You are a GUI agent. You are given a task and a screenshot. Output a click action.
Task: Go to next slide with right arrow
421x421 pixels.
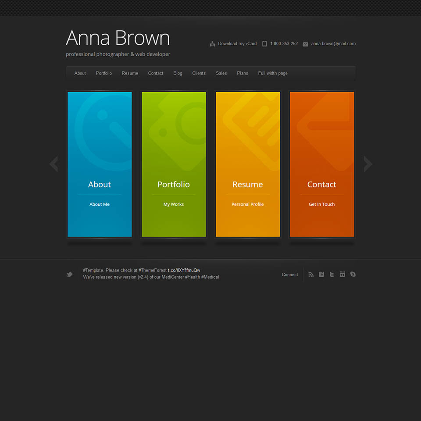pyautogui.click(x=367, y=164)
